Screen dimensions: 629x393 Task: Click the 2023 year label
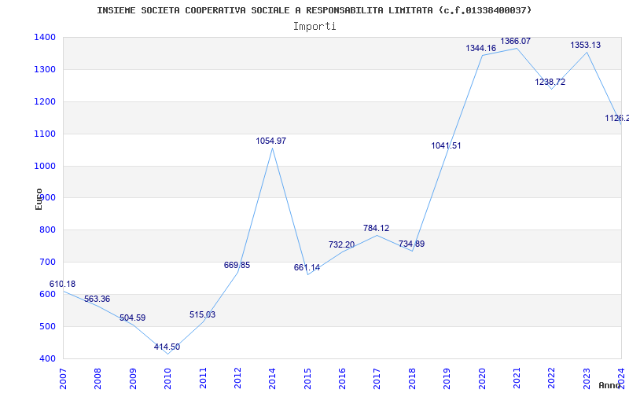587,378
